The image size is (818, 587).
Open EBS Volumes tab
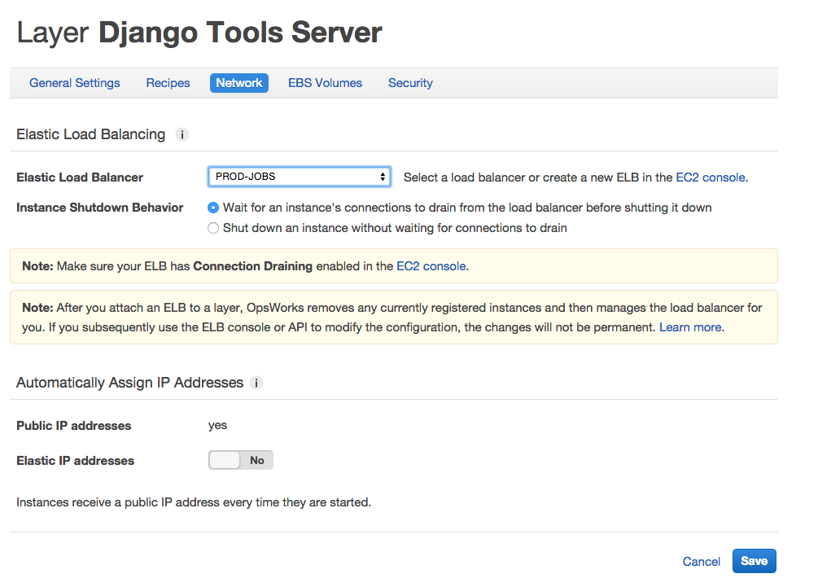[x=325, y=83]
